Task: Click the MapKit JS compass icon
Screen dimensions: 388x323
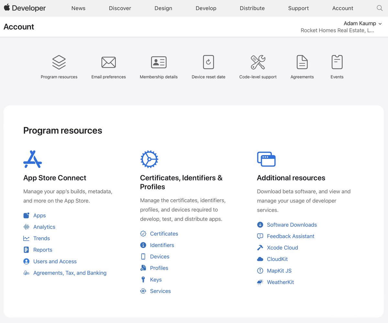Action: point(260,271)
